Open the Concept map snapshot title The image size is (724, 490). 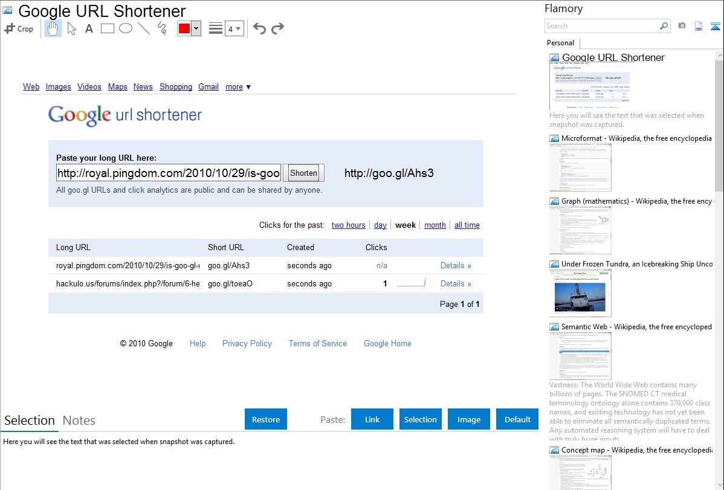[x=636, y=450]
